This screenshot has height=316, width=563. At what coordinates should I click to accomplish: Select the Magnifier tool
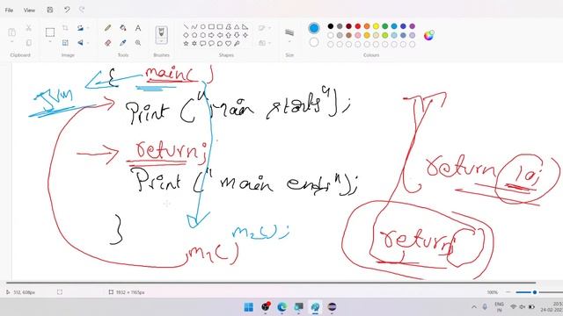tap(138, 43)
